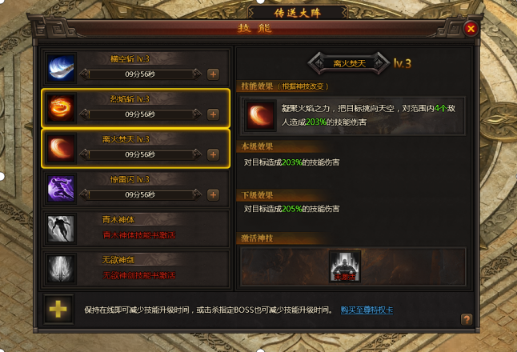Select the locked 无欲神剑 skill icon
This screenshot has height=352, width=517.
[61, 269]
